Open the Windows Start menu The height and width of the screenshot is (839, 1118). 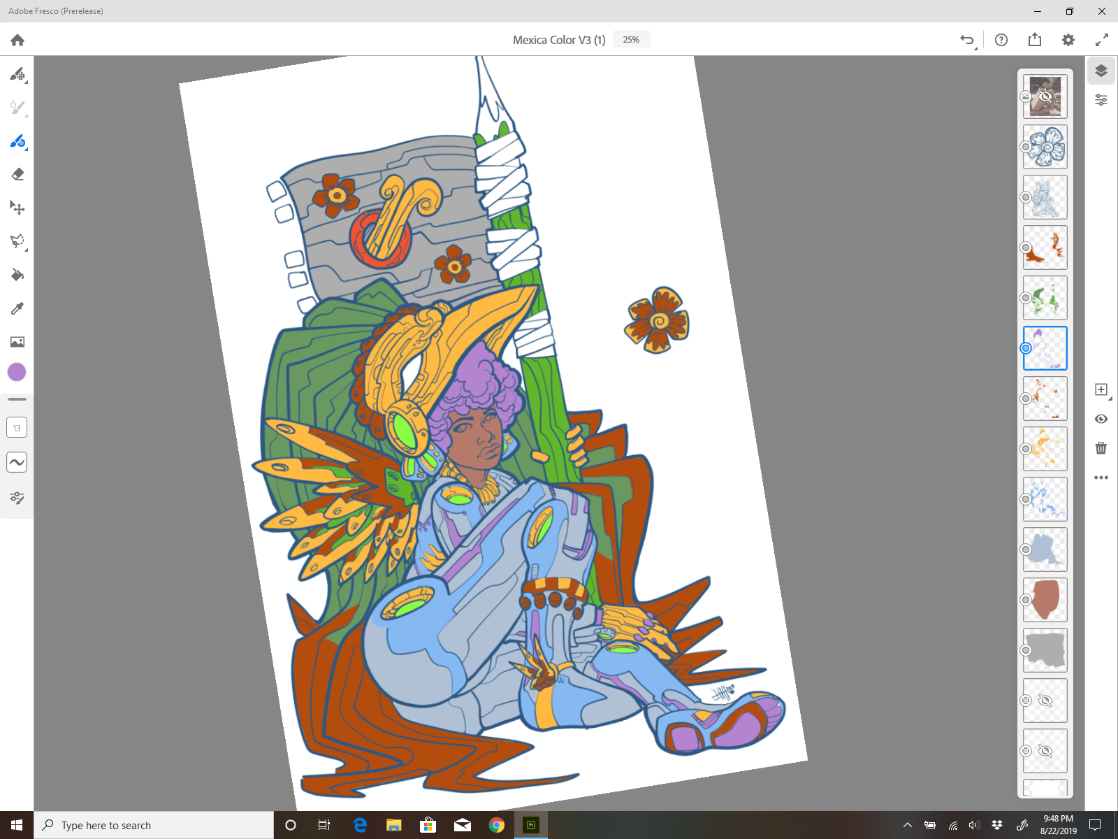coord(17,825)
